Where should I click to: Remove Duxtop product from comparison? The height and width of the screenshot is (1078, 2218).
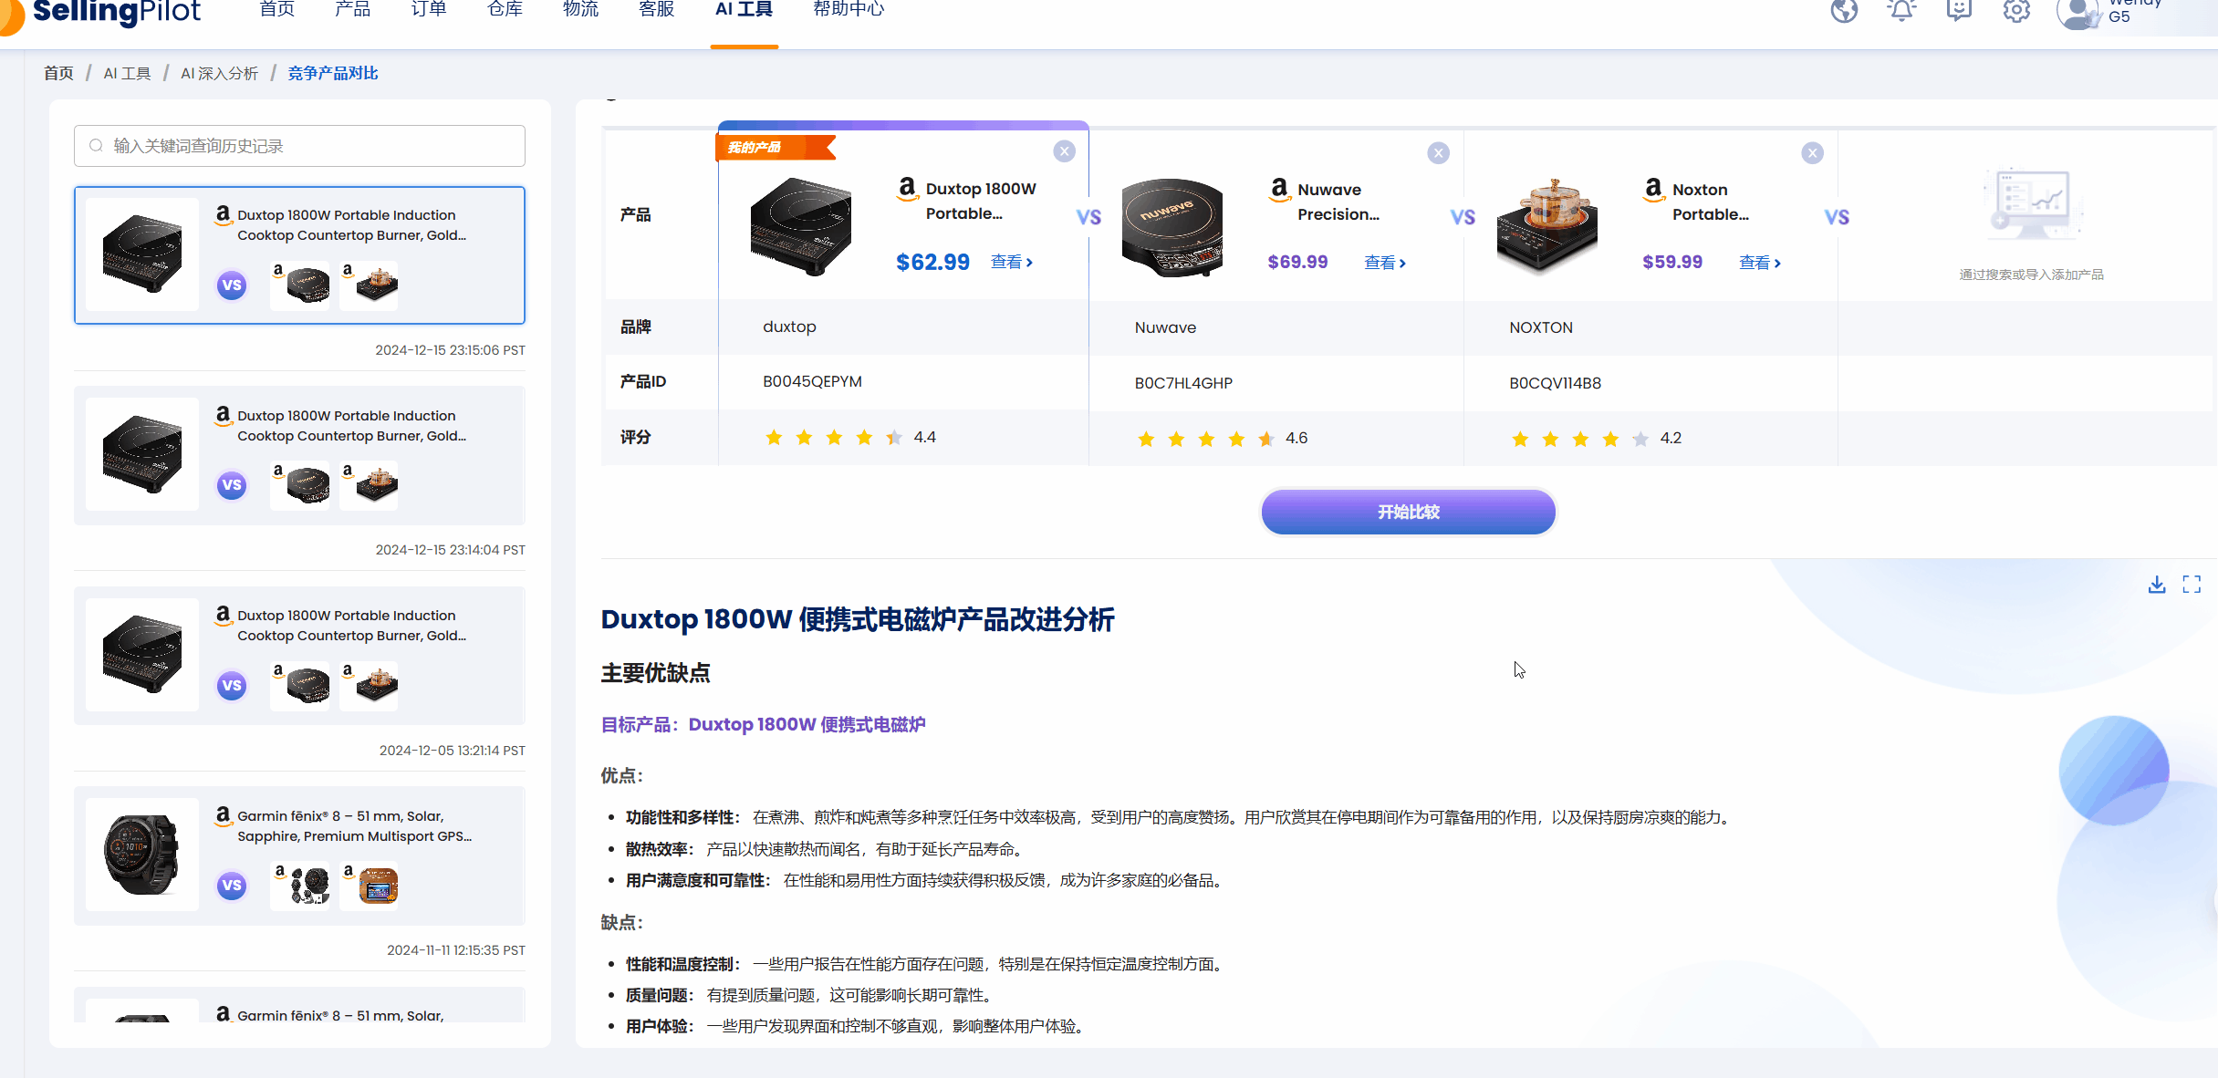click(1064, 151)
